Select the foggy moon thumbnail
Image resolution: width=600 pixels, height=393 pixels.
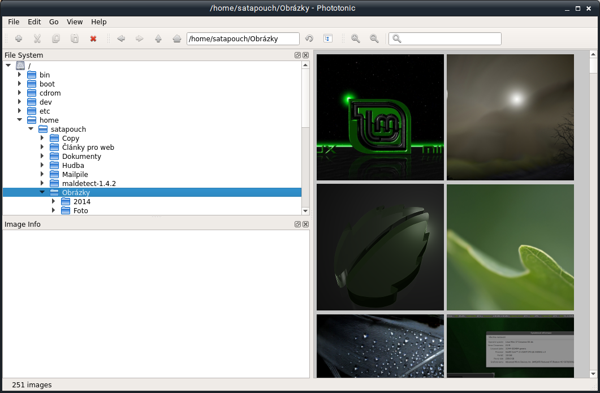point(511,117)
